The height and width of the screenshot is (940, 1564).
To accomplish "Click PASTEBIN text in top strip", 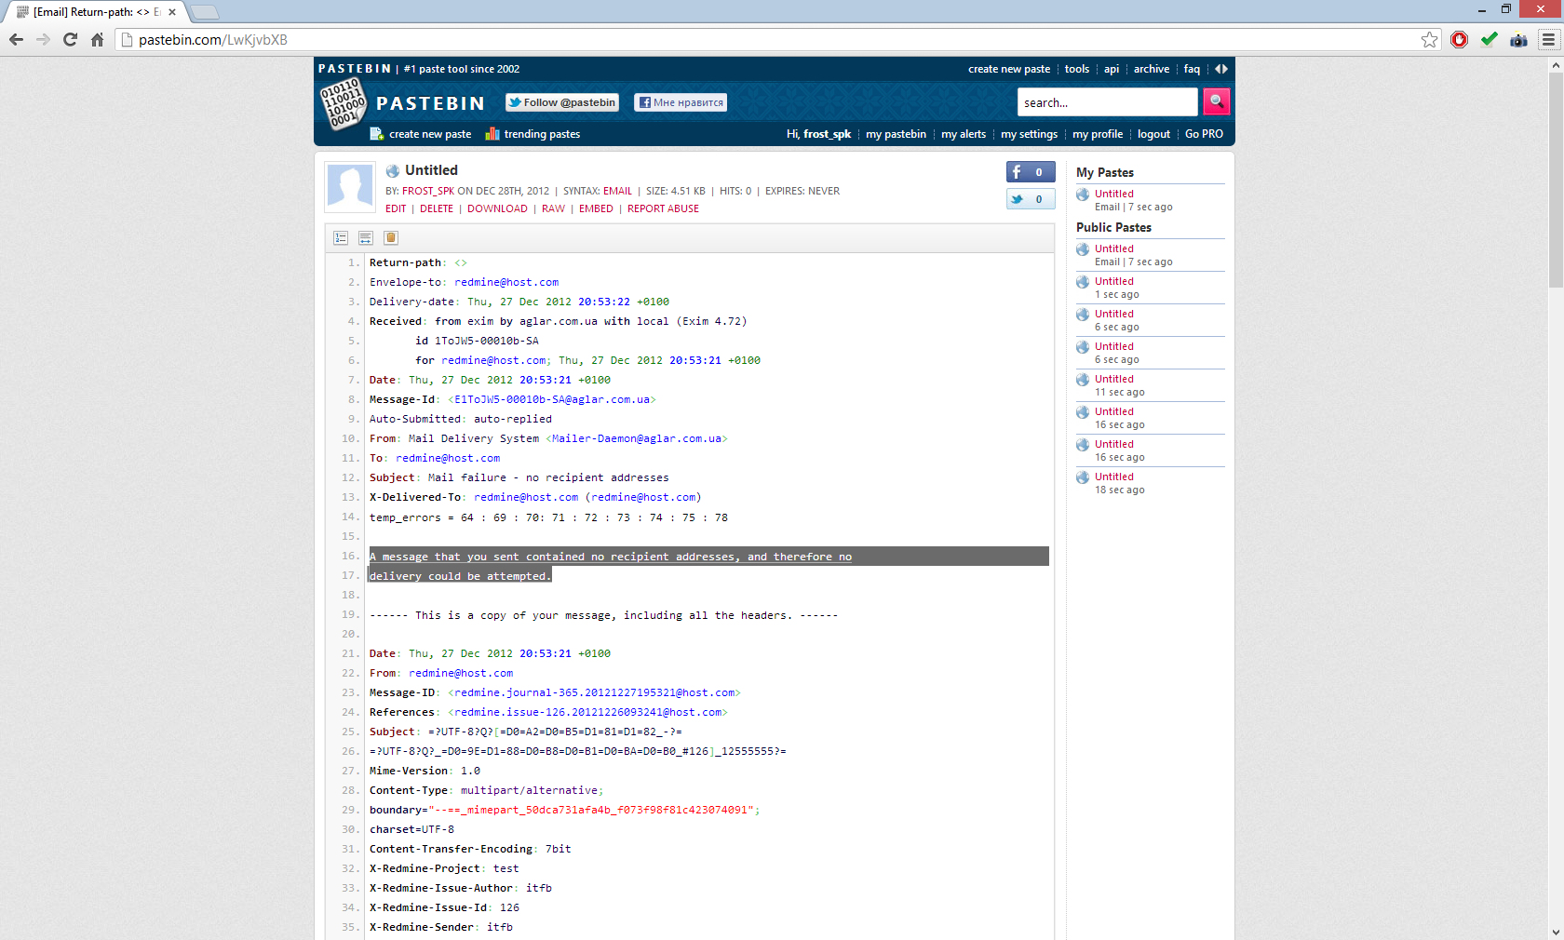I will pos(355,69).
